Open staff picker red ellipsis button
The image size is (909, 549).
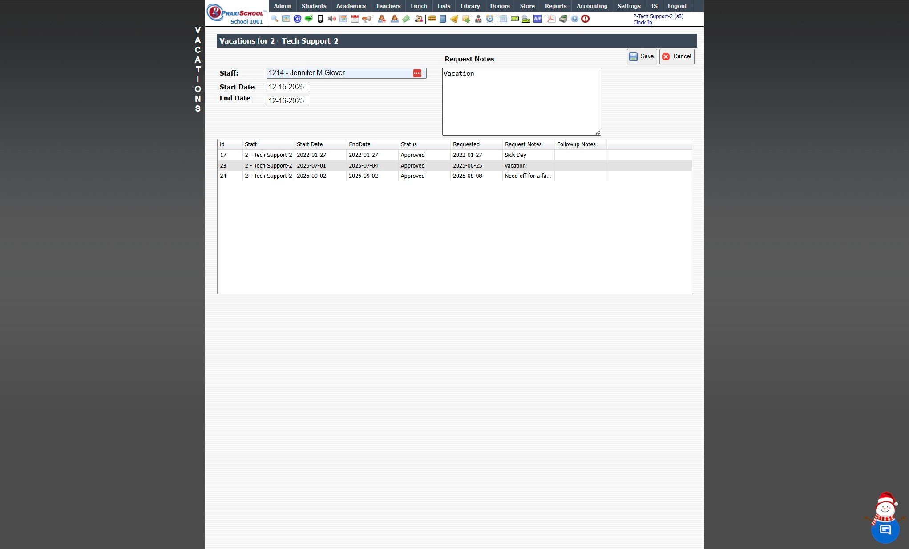tap(417, 73)
